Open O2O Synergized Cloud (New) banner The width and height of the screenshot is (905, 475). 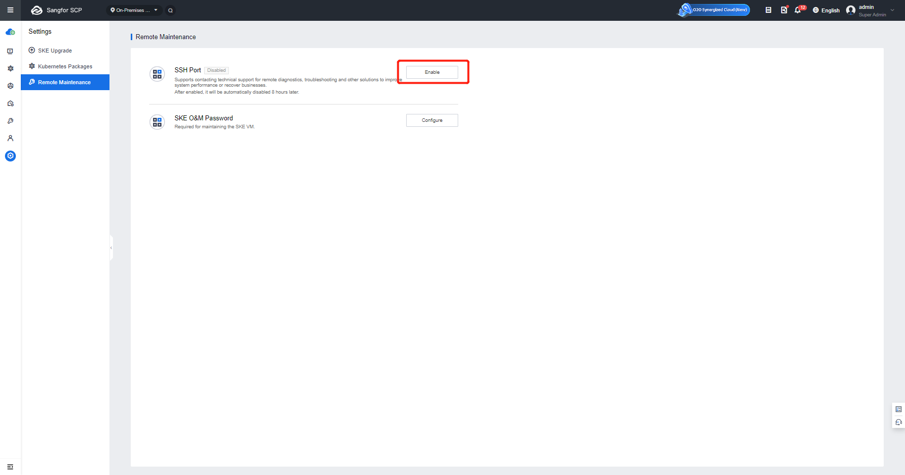(714, 10)
